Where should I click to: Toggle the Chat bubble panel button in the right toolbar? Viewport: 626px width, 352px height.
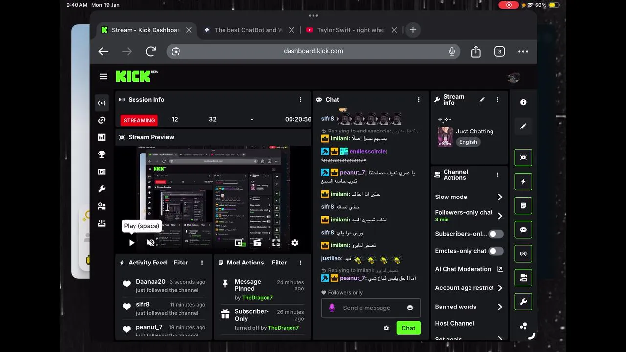523,230
